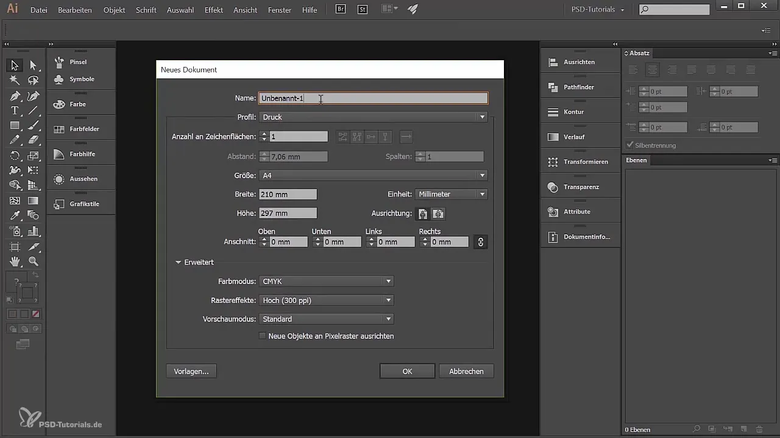Open the Vorschaumodus dropdown
This screenshot has width=780, height=438.
[327, 319]
